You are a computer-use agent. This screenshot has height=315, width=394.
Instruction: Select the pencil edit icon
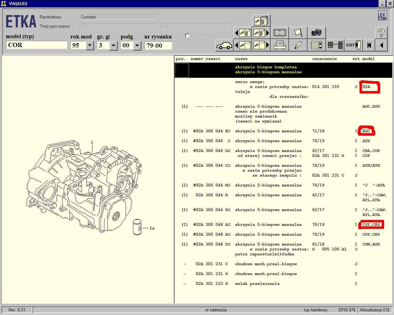[298, 45]
